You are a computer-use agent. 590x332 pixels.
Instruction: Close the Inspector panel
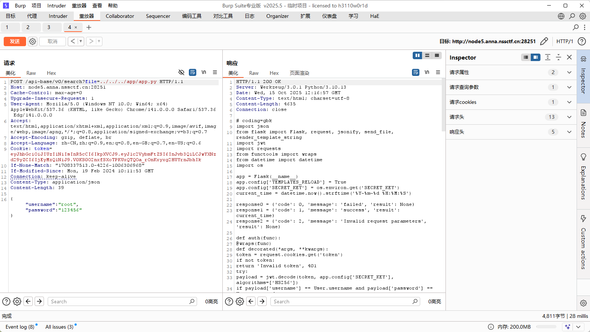(x=569, y=57)
